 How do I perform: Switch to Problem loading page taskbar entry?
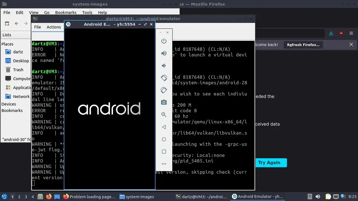(x=89, y=197)
